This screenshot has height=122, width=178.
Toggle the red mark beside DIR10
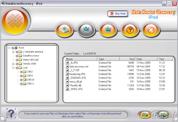pos(21,80)
